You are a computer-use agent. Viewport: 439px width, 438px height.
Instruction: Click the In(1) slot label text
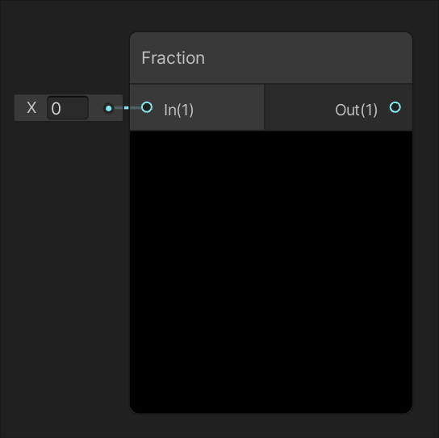(x=178, y=110)
